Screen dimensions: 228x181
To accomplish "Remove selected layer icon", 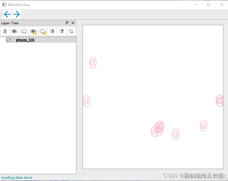I will 71,31.
